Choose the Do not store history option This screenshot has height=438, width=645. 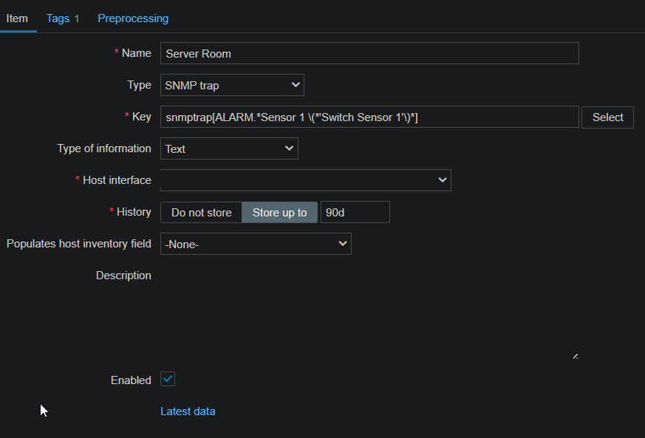tap(201, 212)
